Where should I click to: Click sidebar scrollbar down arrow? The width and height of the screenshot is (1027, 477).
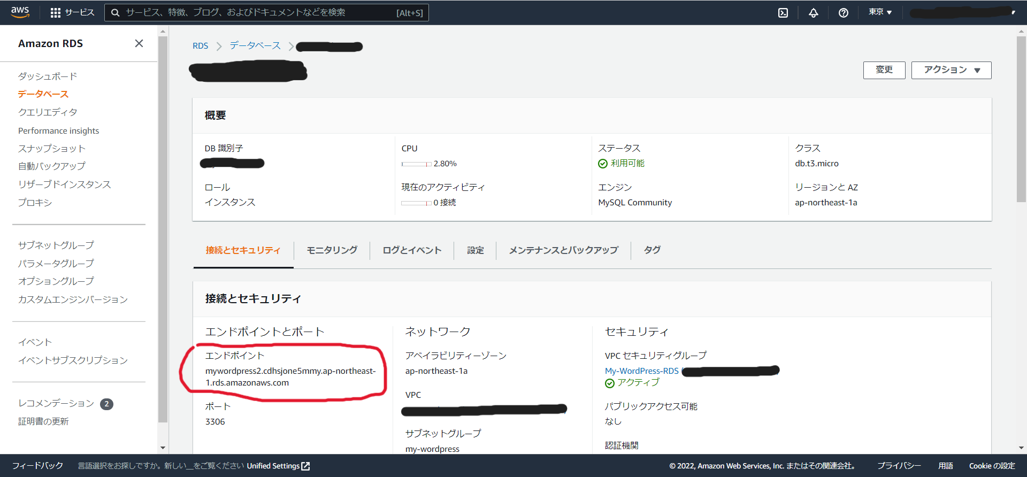[x=163, y=448]
